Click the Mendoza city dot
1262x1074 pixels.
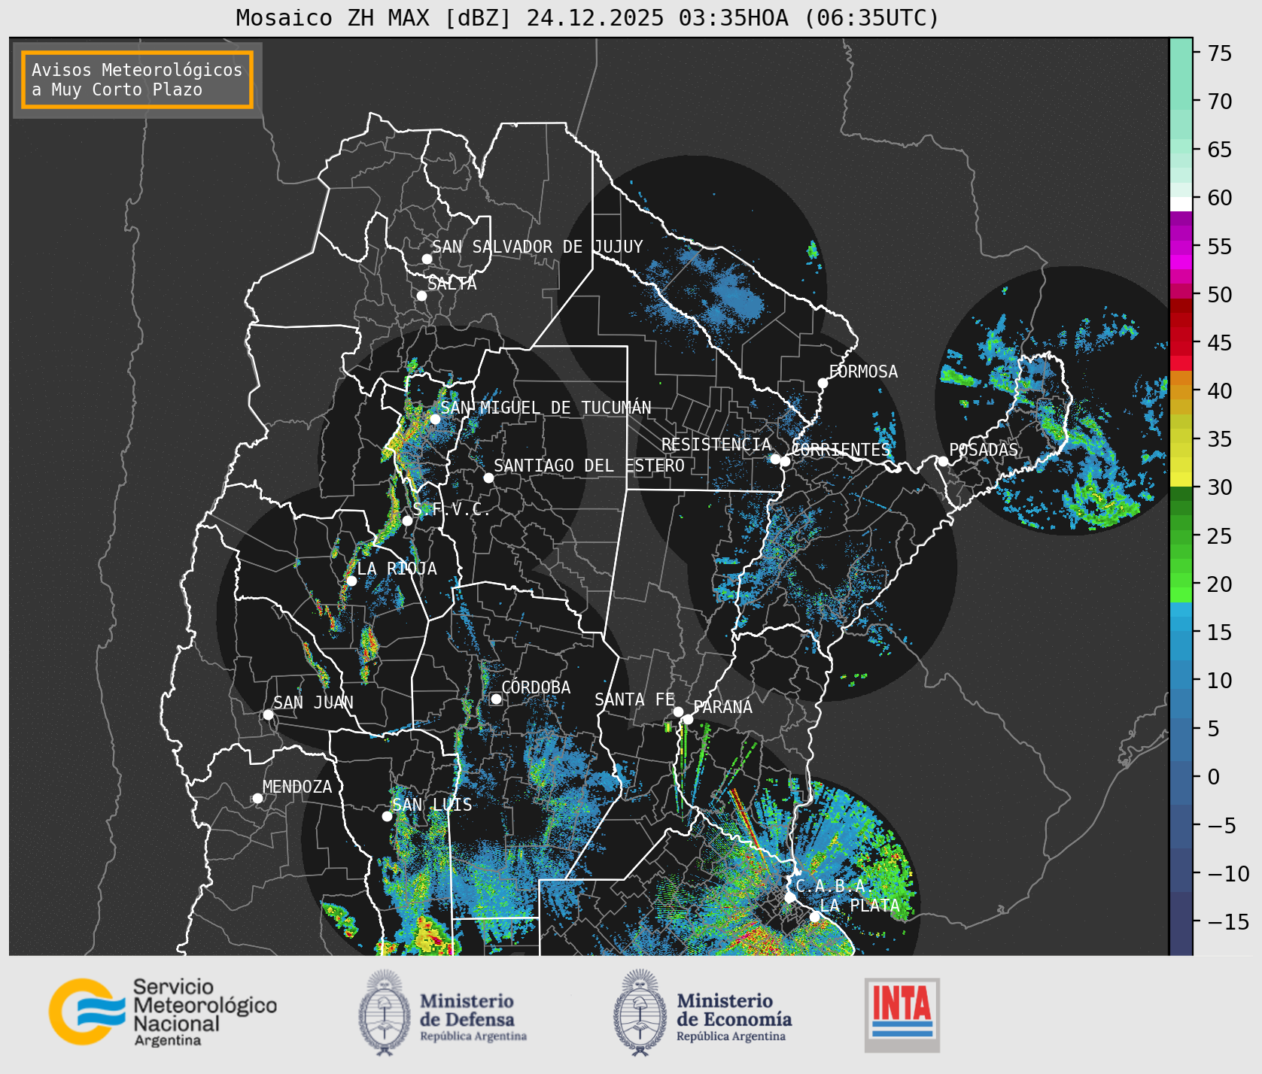pos(257,798)
